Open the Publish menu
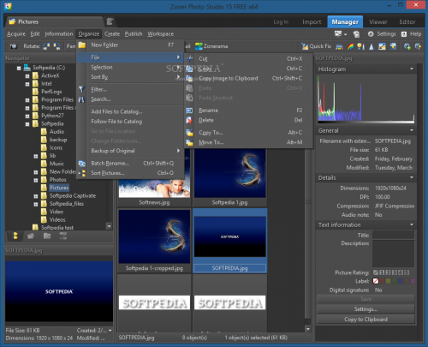The height and width of the screenshot is (347, 428). [x=134, y=34]
